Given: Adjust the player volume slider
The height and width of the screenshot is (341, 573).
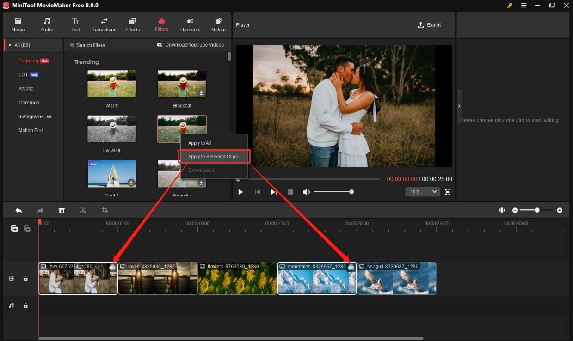Looking at the screenshot, I should pos(334,192).
